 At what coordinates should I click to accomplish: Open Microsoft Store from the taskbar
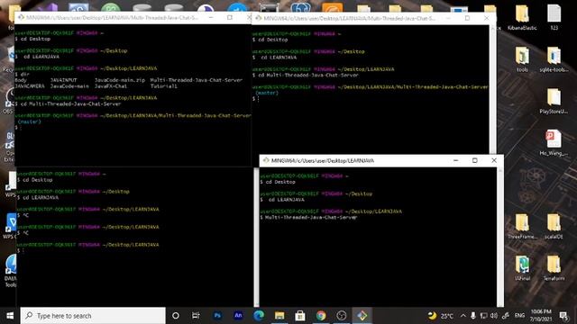click(x=300, y=316)
